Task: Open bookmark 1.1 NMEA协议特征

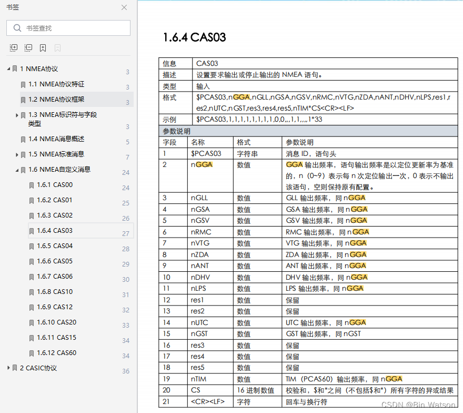Action: 56,84
